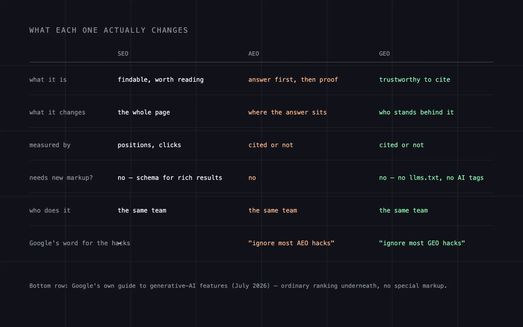The width and height of the screenshot is (523, 327).
Task: Click the cell 'findable, worth reading'
Action: (x=160, y=79)
